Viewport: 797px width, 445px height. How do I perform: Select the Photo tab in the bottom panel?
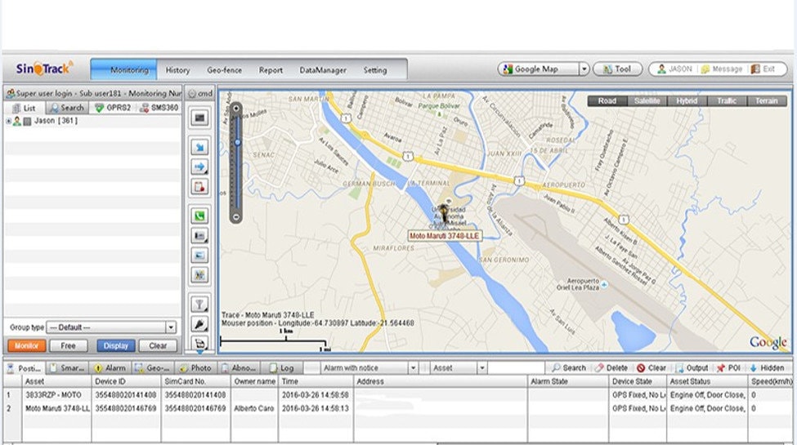(196, 367)
